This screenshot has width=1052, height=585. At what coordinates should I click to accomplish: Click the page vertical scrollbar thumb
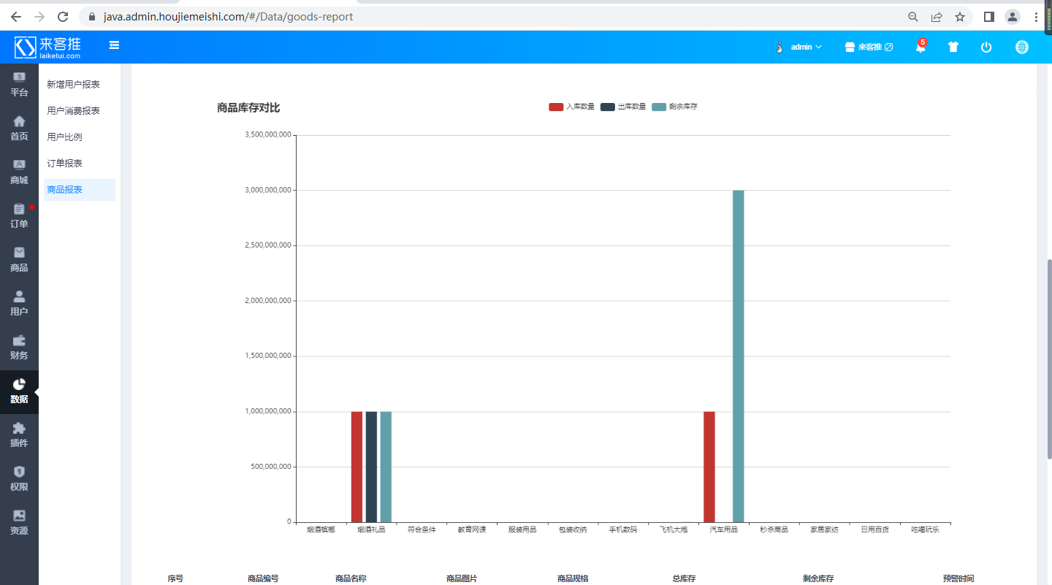(x=1049, y=359)
